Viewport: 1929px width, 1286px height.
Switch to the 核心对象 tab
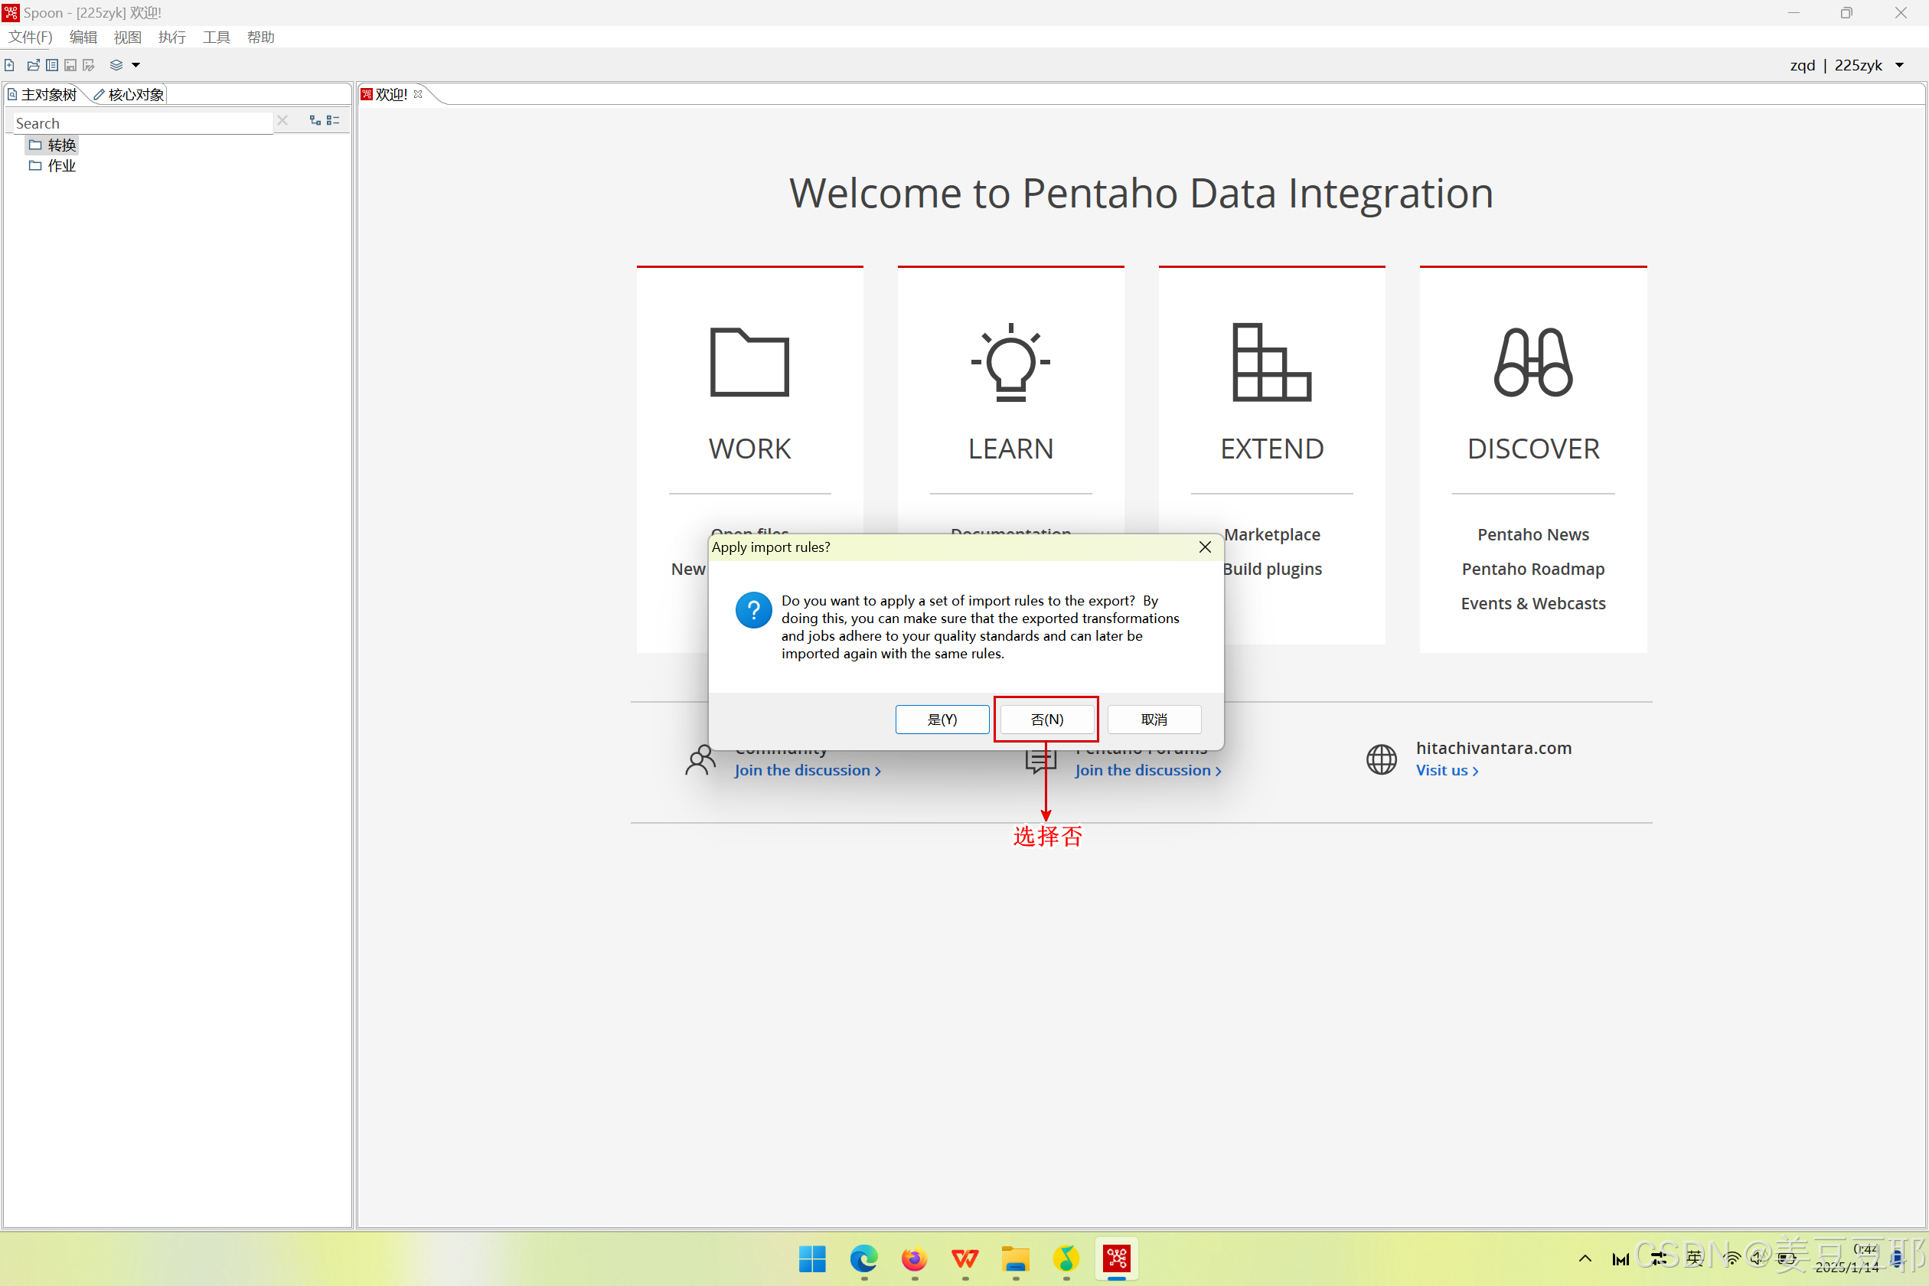(129, 94)
